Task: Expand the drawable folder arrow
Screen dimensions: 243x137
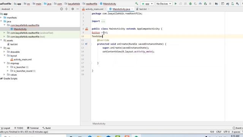Action: tap(4, 52)
